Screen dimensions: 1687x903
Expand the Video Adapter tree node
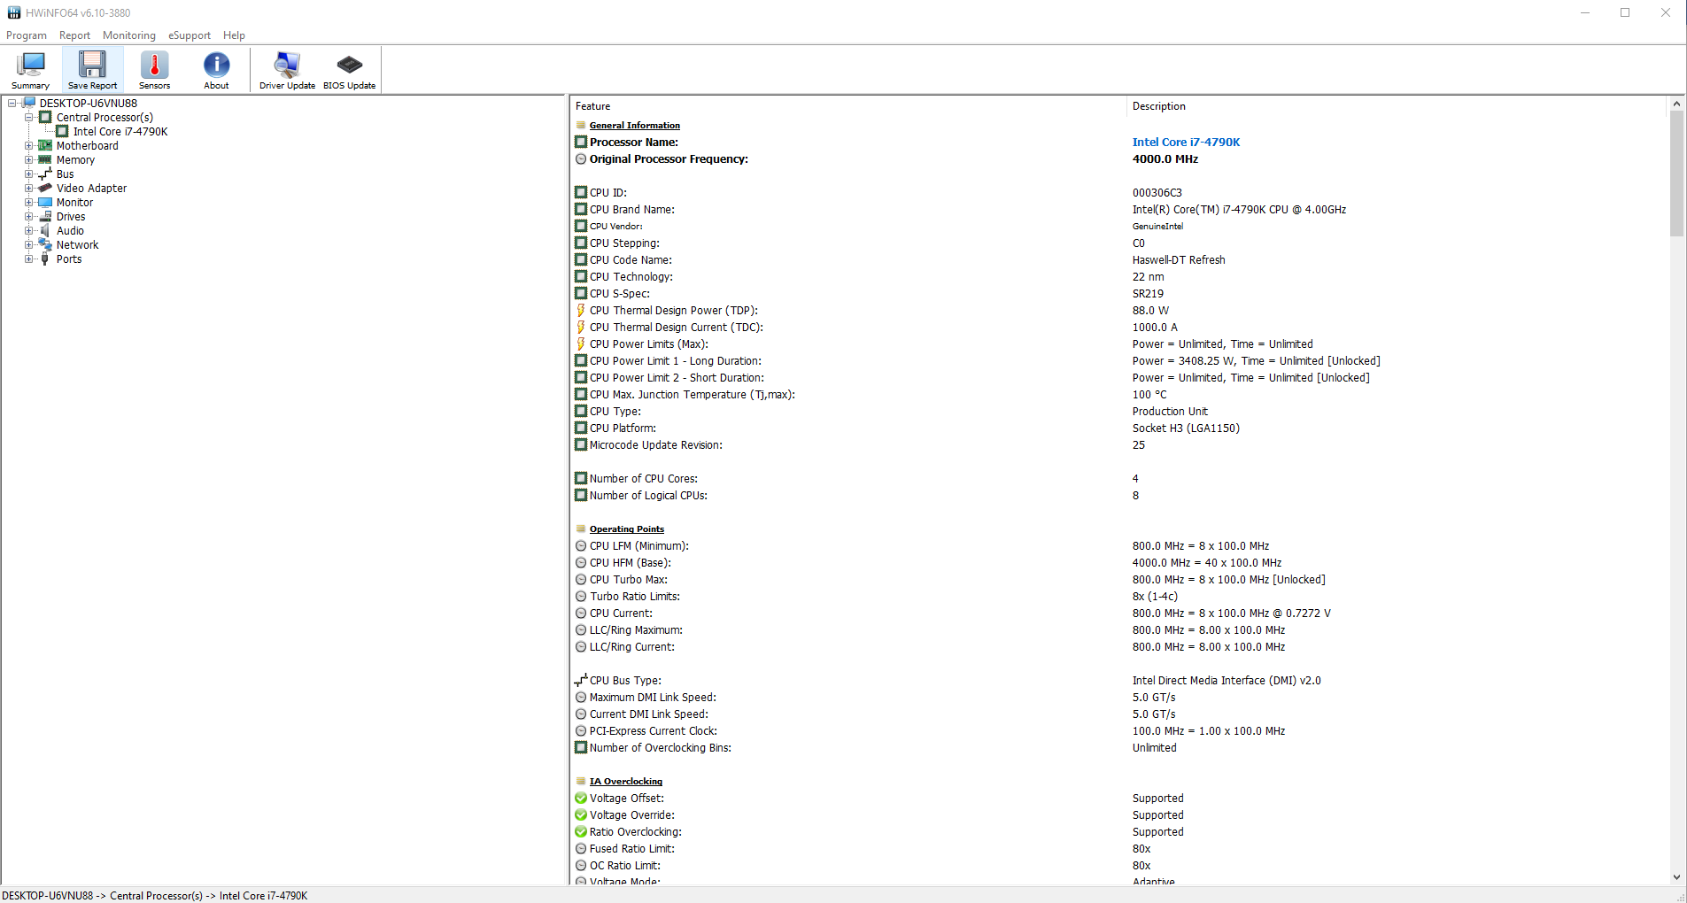(28, 189)
